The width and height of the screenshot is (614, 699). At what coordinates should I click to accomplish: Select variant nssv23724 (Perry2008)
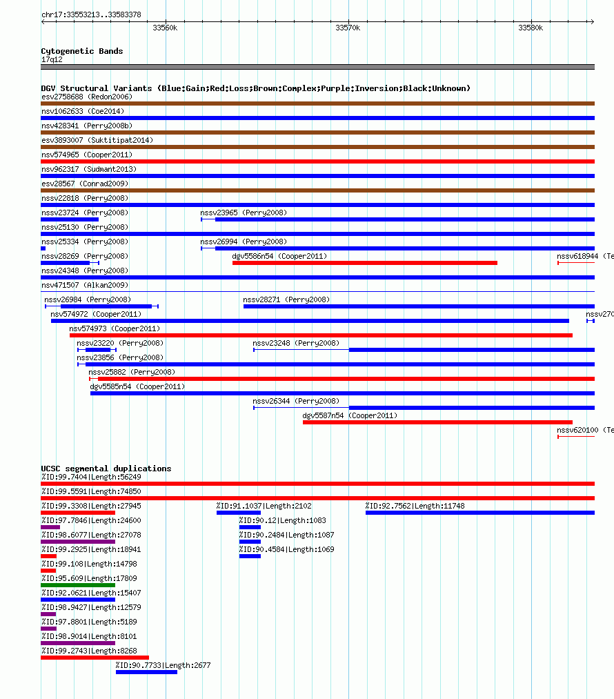click(x=70, y=219)
